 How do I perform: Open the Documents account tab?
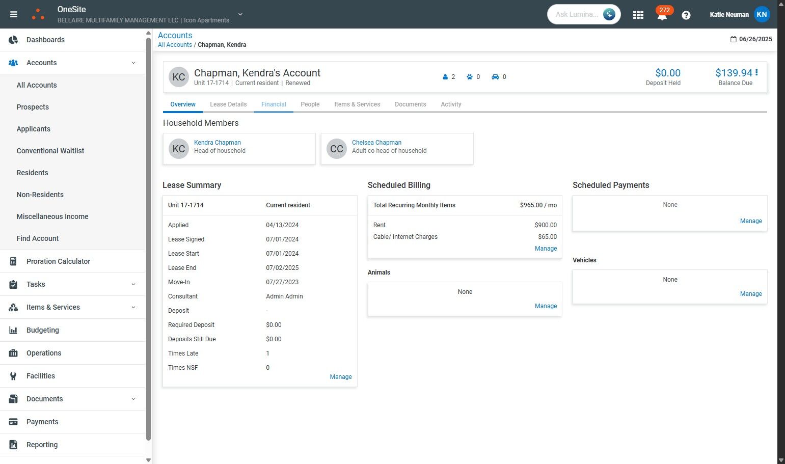pyautogui.click(x=410, y=104)
